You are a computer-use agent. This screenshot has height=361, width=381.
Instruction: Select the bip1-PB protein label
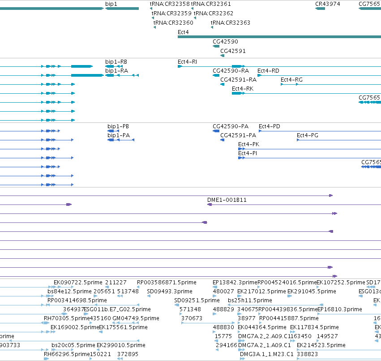coord(118,126)
